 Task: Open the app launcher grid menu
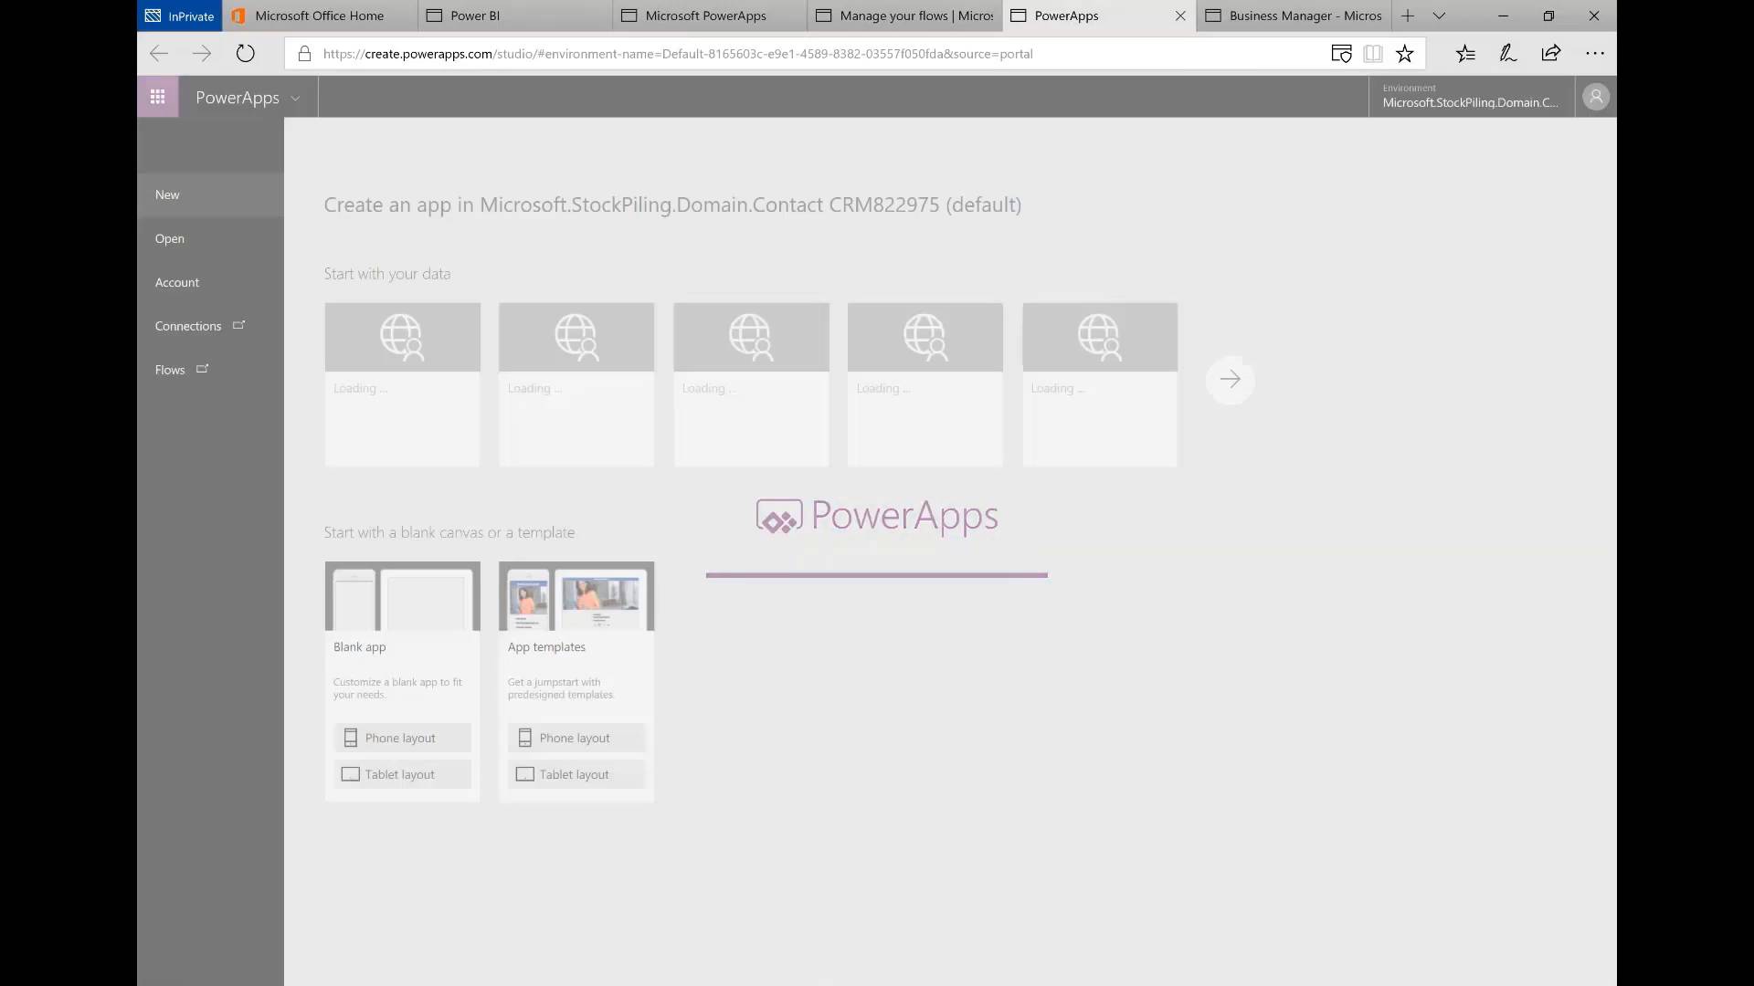coord(157,96)
